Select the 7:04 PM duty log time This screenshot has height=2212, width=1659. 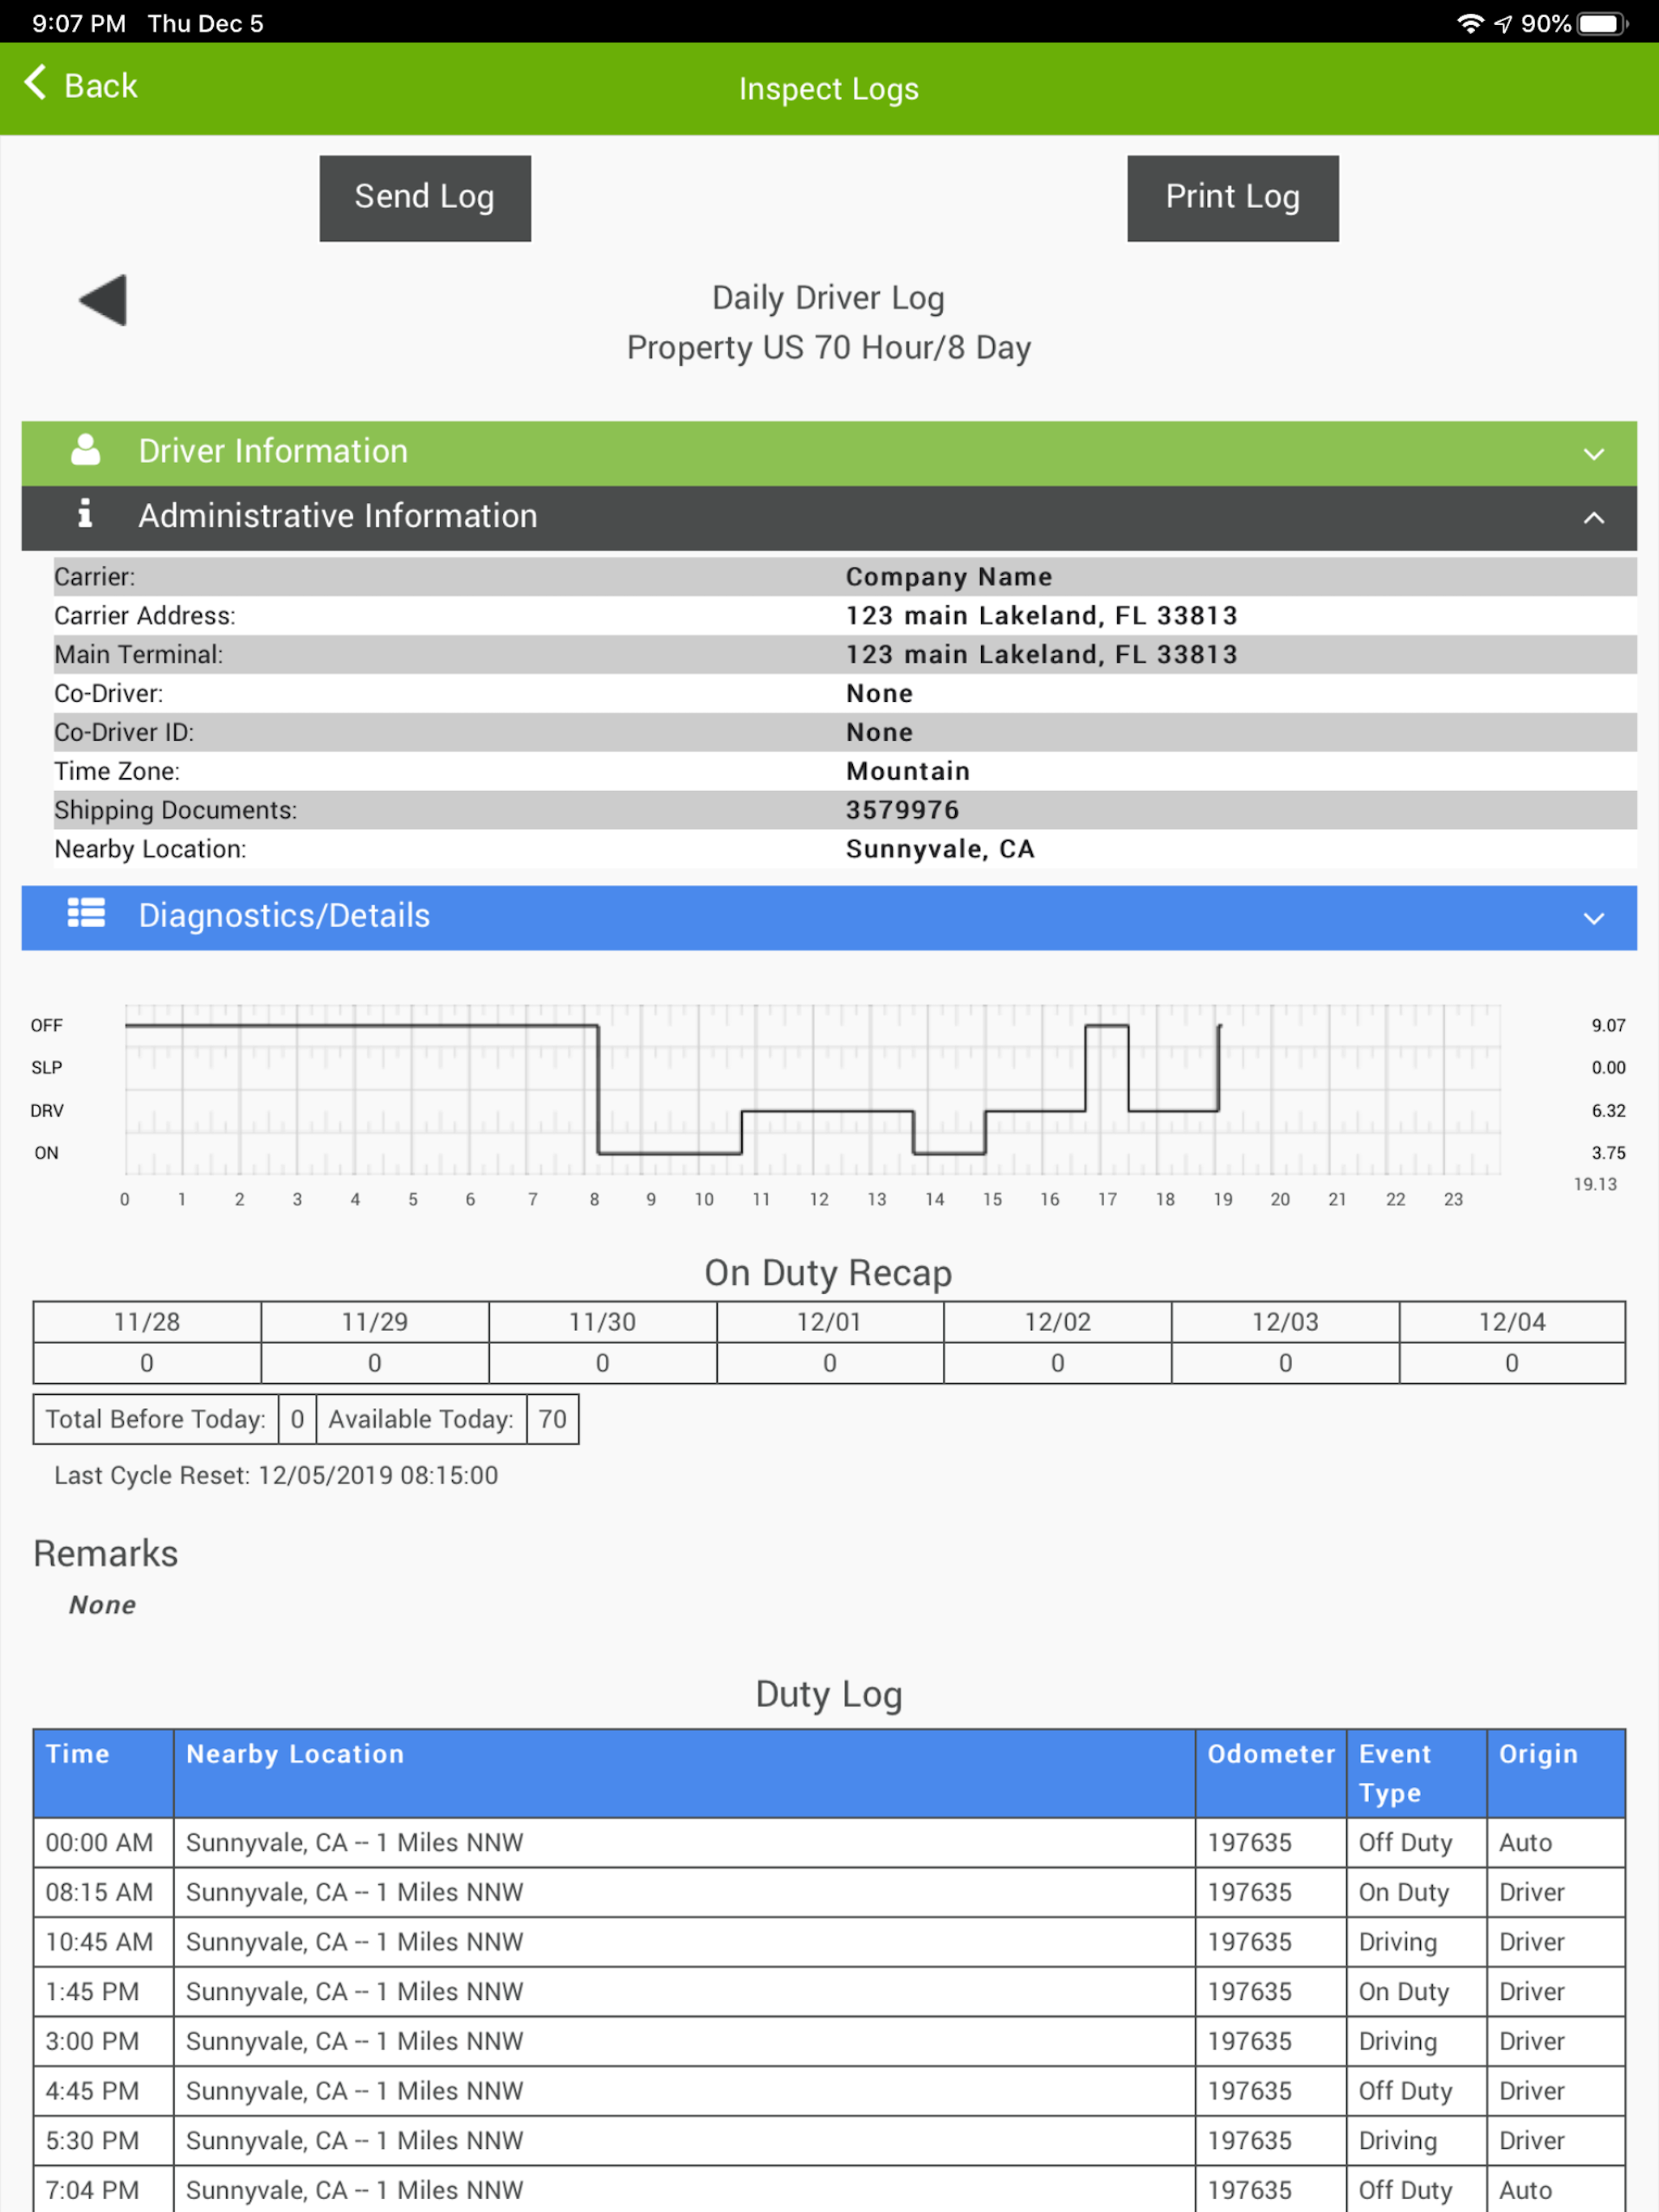pyautogui.click(x=92, y=2190)
